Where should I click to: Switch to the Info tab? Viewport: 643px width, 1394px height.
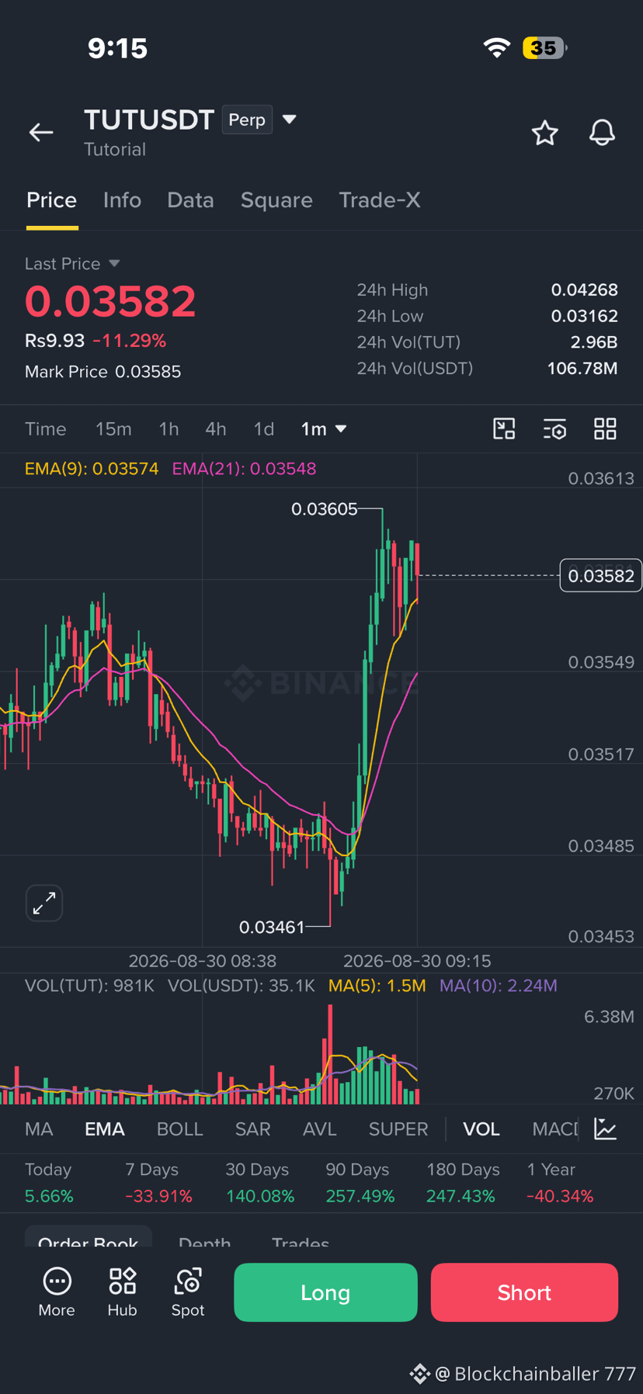click(122, 200)
